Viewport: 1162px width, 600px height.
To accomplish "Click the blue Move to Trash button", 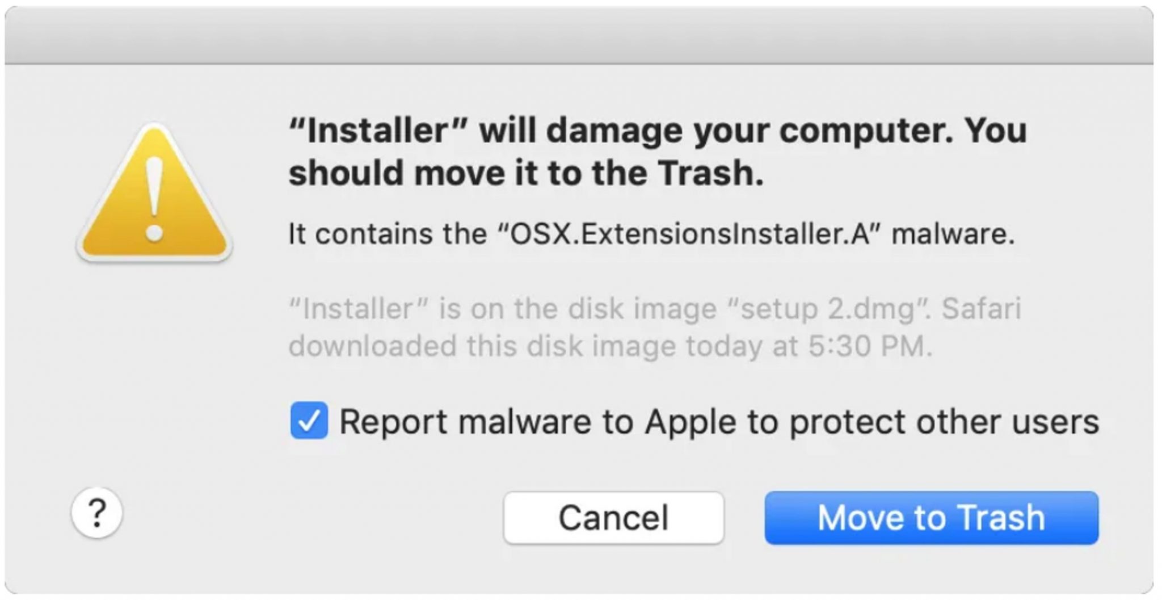I will coord(931,518).
